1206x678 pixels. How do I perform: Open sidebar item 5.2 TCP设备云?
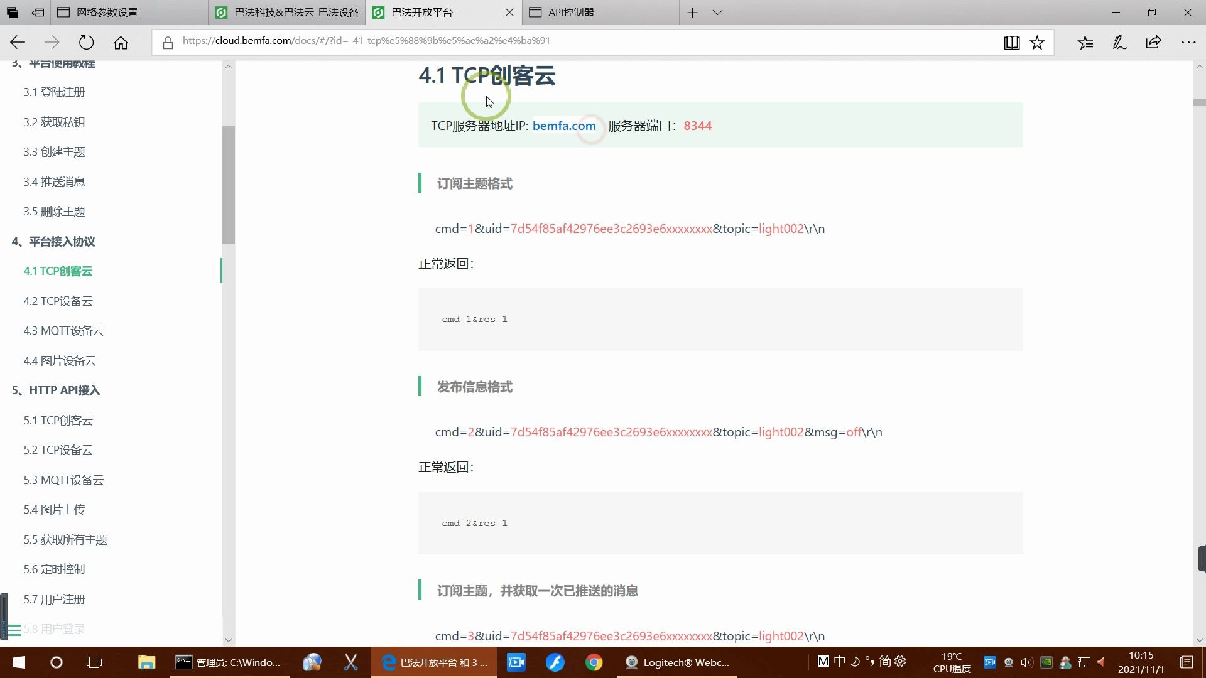pos(58,450)
